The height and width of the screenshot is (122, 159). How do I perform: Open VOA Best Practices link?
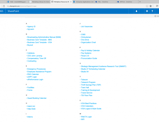point(89,103)
